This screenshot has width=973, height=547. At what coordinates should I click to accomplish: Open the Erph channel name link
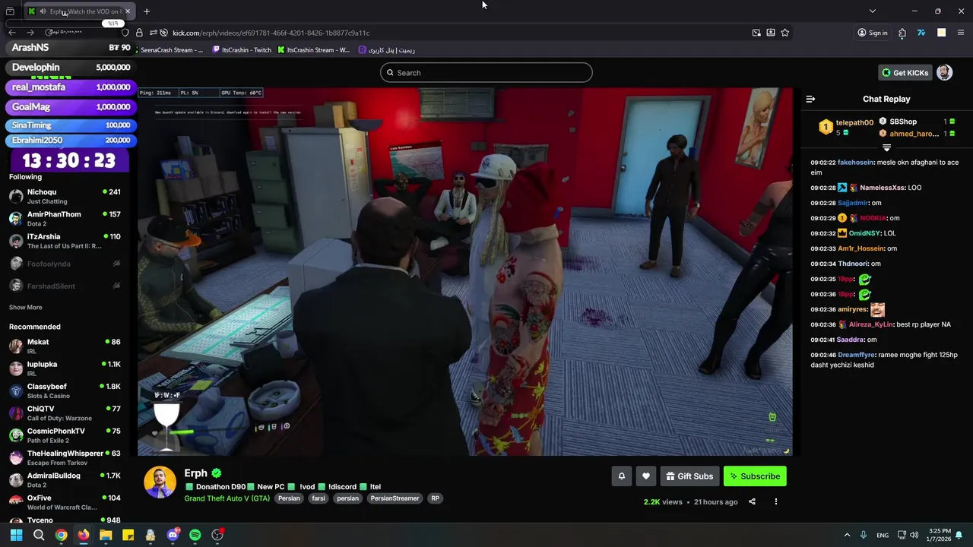pyautogui.click(x=195, y=473)
